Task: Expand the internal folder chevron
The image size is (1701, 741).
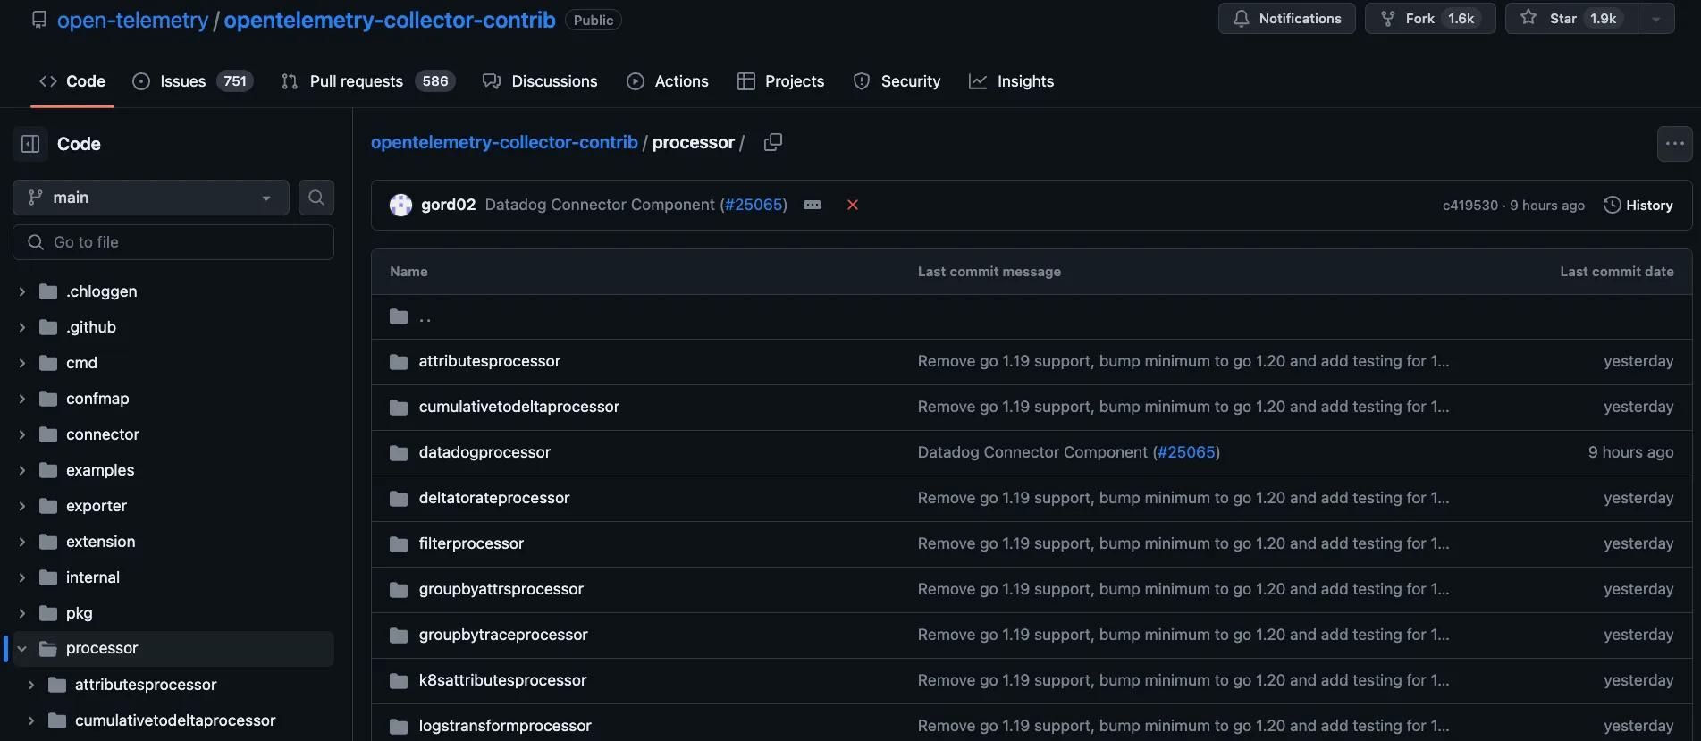Action: pos(22,577)
